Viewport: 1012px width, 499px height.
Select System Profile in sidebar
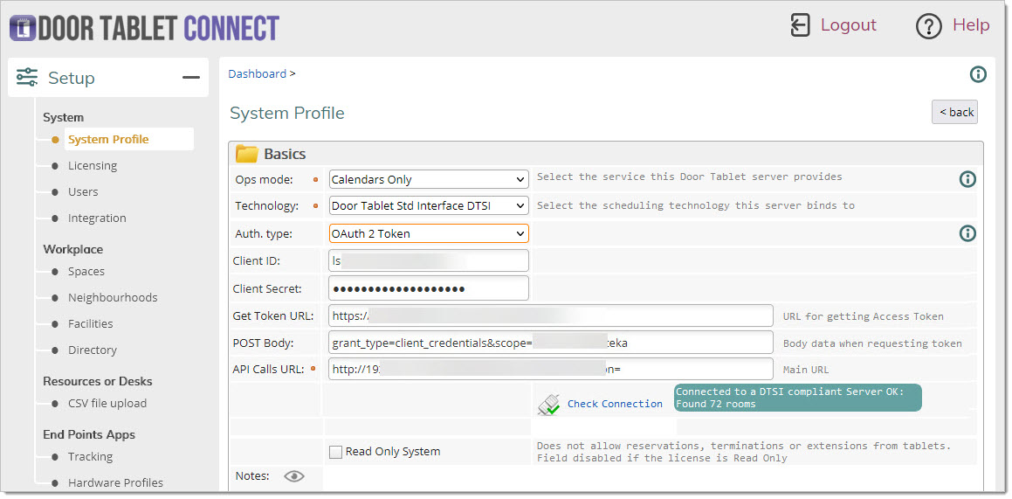(x=108, y=140)
